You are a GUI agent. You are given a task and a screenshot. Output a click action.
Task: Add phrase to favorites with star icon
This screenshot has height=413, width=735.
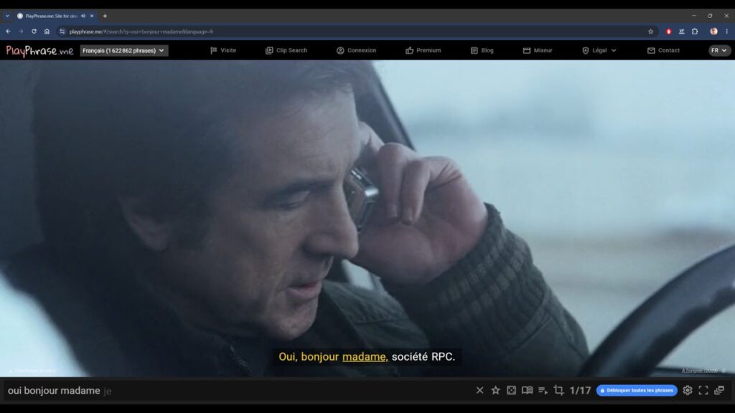coord(495,390)
